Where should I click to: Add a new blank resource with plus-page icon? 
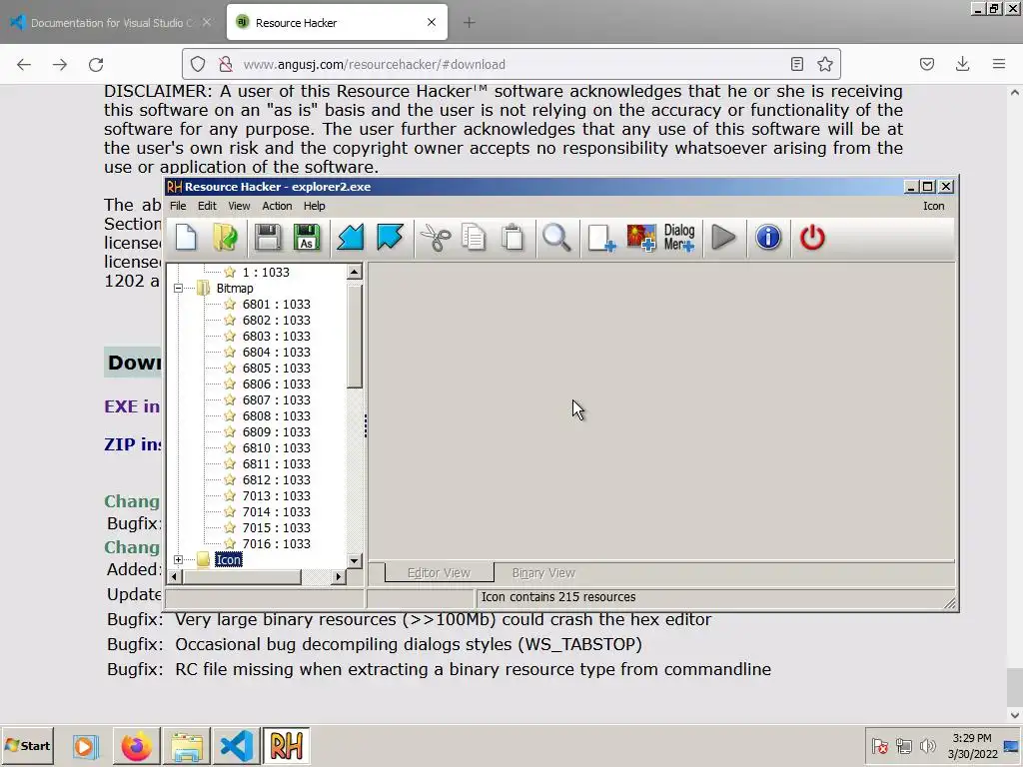pyautogui.click(x=600, y=238)
